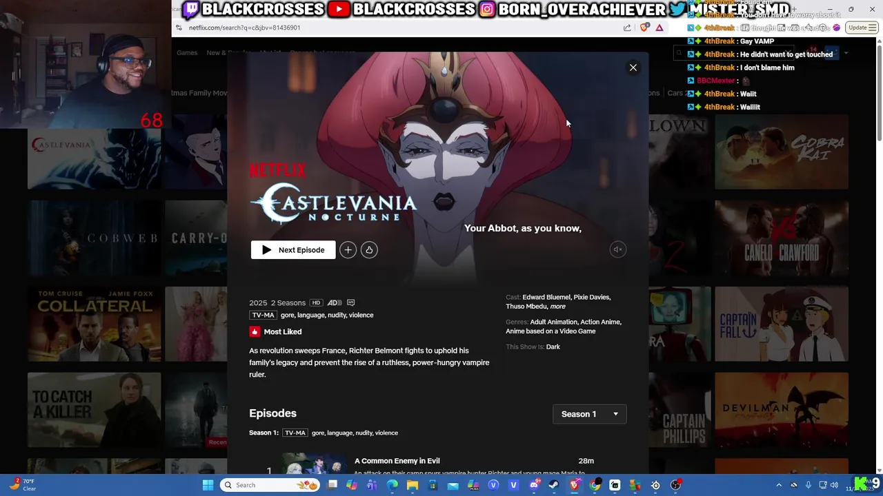Open the volume speaker tray icon
The height and width of the screenshot is (496, 883).
click(834, 485)
